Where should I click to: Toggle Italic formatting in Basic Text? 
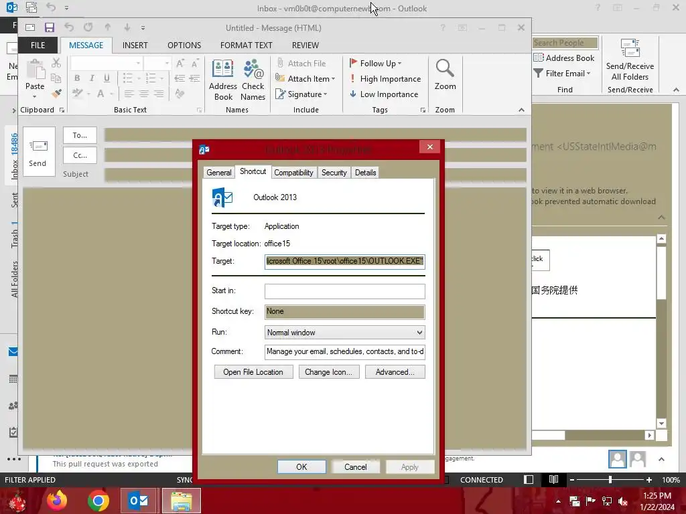[x=92, y=78]
